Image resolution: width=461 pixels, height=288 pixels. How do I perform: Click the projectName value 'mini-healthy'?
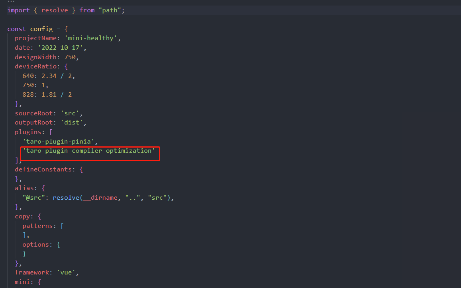pos(91,38)
